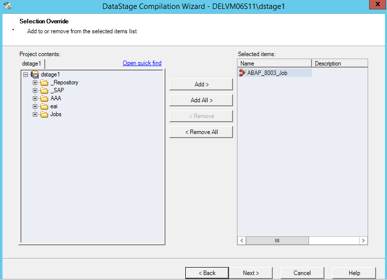The height and width of the screenshot is (280, 387).
Task: Go back with the < Back button
Action: [x=207, y=273]
